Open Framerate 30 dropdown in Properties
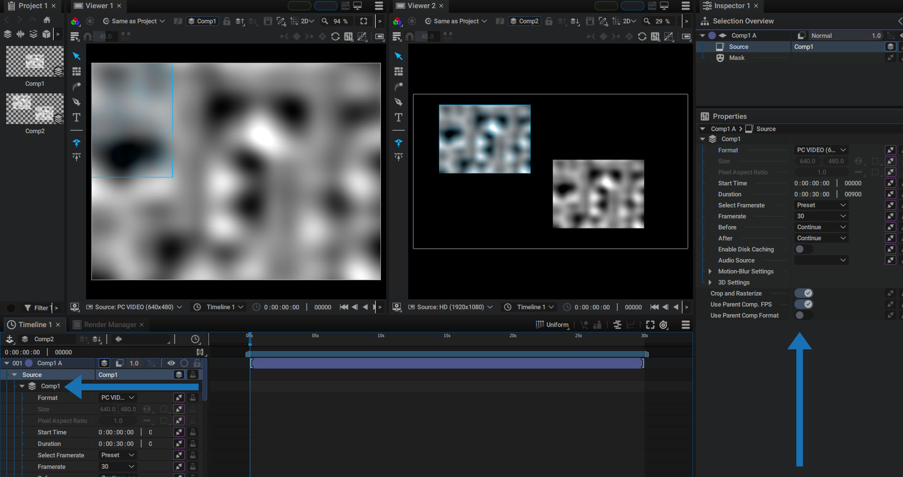This screenshot has width=903, height=477. pyautogui.click(x=821, y=216)
